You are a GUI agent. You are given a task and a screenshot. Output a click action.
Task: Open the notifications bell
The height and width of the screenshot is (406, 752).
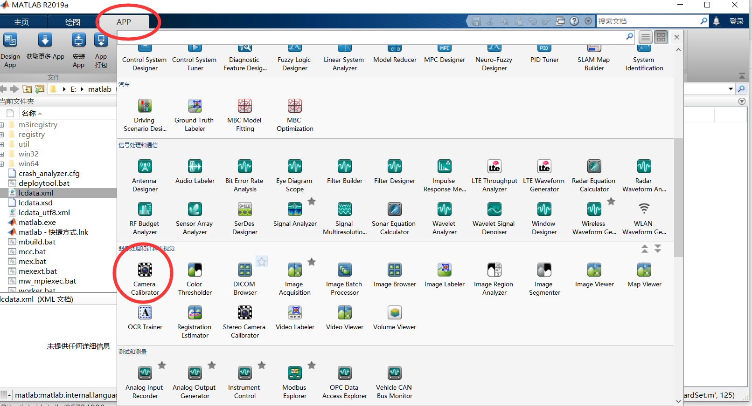716,21
